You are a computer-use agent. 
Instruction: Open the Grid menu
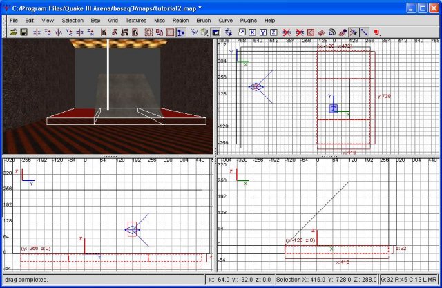tap(113, 21)
